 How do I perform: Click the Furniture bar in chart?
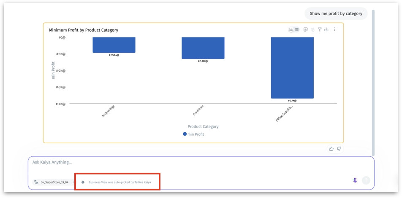point(203,48)
